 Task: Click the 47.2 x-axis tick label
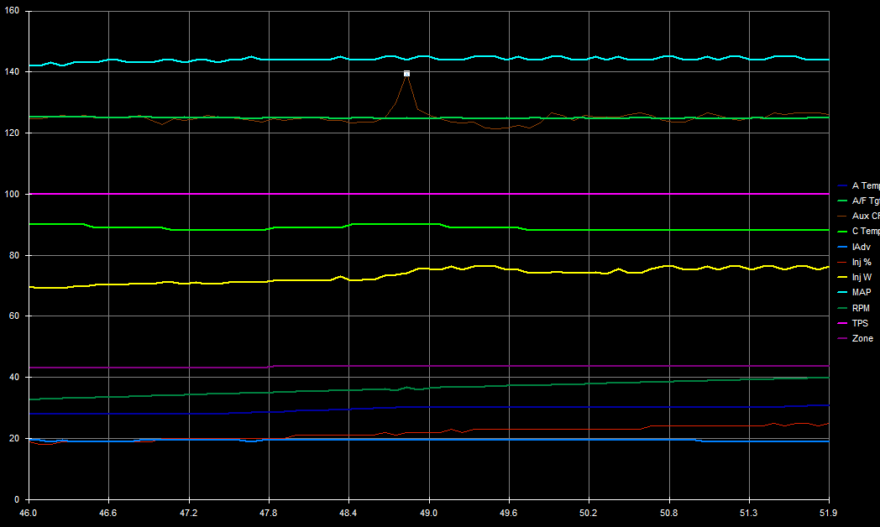tap(189, 513)
